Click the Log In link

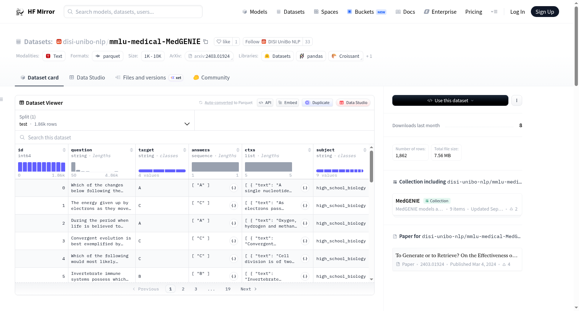[517, 12]
